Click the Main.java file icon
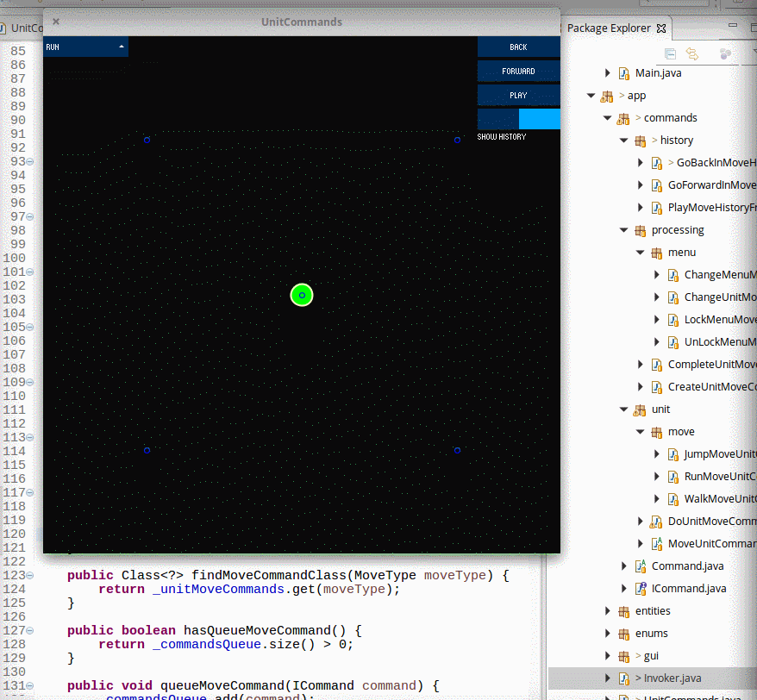The height and width of the screenshot is (700, 757). coord(623,73)
